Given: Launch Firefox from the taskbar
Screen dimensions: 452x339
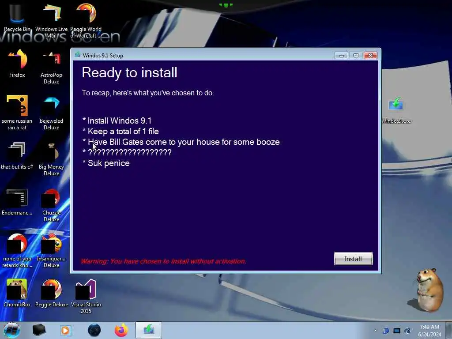Looking at the screenshot, I should 121,330.
